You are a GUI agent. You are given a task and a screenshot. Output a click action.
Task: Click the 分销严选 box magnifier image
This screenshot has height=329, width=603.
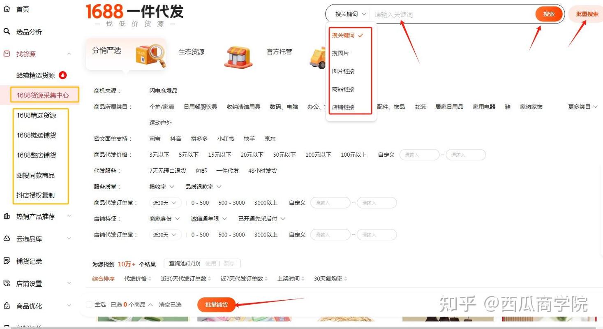click(x=150, y=56)
